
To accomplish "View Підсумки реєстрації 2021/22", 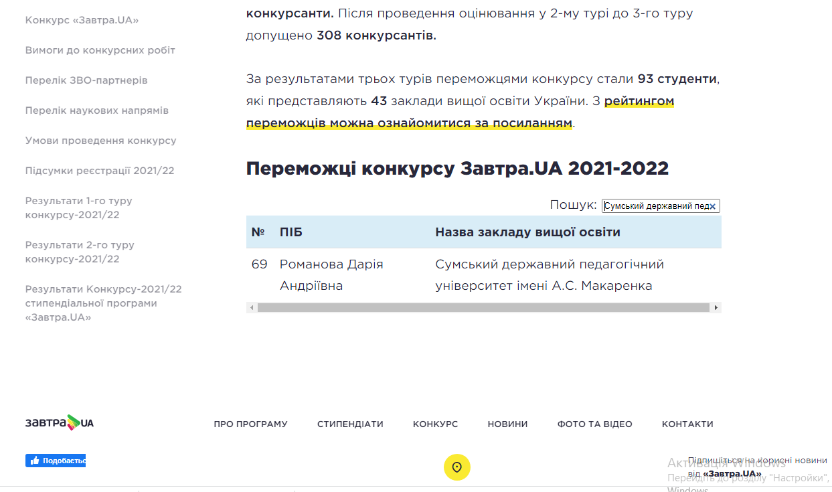I will point(100,171).
